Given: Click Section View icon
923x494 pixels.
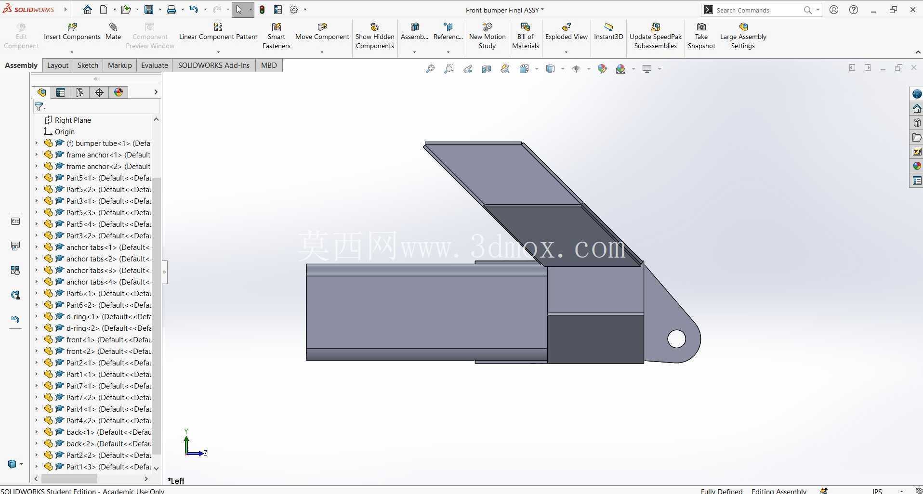Looking at the screenshot, I should click(487, 69).
